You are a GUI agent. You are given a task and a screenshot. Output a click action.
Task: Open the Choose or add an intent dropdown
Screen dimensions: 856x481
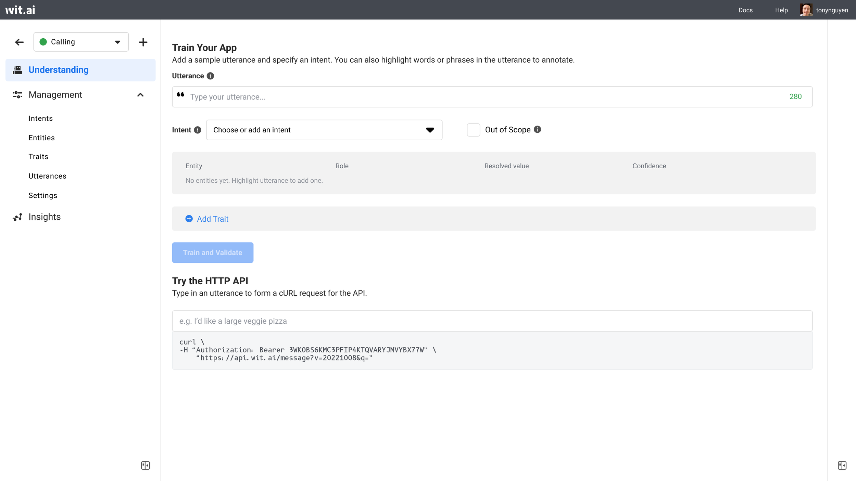324,130
